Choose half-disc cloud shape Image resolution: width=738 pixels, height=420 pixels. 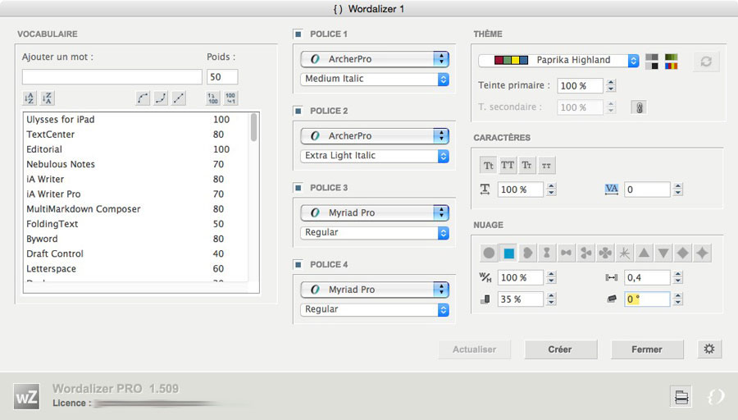(527, 253)
